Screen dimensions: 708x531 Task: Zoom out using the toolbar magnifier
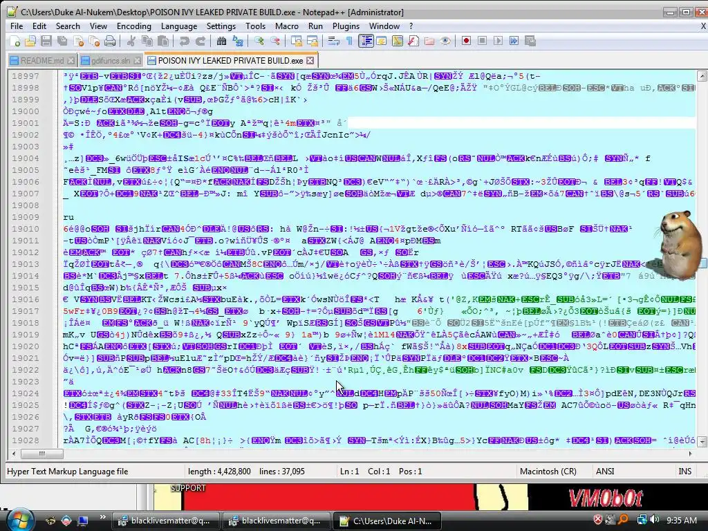coord(274,41)
